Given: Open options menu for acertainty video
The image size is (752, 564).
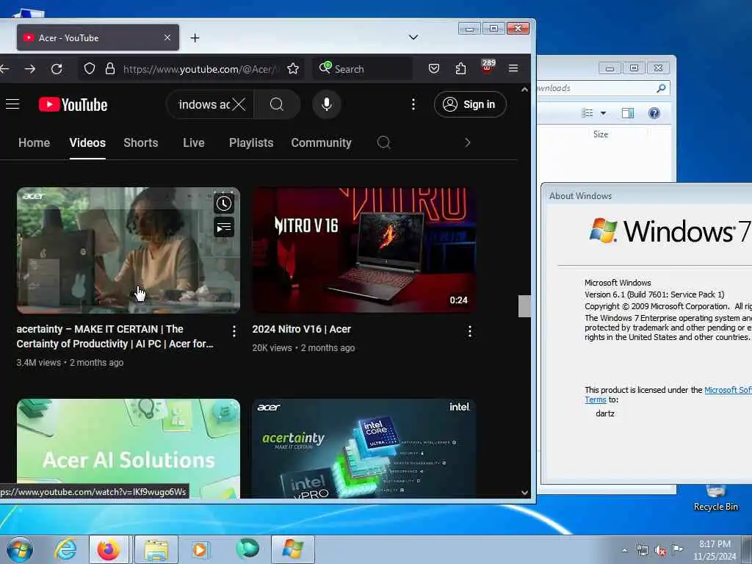Looking at the screenshot, I should coord(234,331).
